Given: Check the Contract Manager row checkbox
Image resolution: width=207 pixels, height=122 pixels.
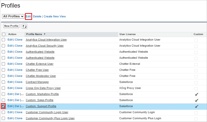Looking at the screenshot, I should click(4, 82).
